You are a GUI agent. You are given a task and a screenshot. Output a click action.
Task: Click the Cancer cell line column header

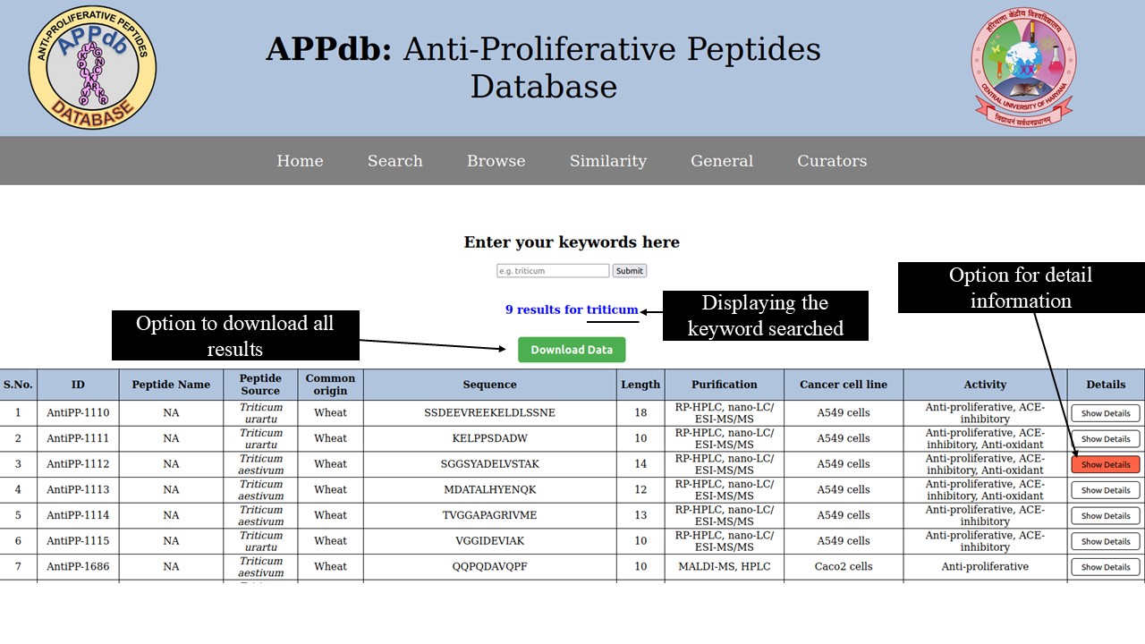pyautogui.click(x=844, y=385)
